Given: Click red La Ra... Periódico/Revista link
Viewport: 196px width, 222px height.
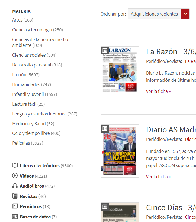Looking at the screenshot, I should click(191, 61).
